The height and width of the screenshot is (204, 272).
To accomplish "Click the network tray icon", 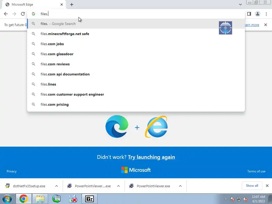I will click(239, 199).
